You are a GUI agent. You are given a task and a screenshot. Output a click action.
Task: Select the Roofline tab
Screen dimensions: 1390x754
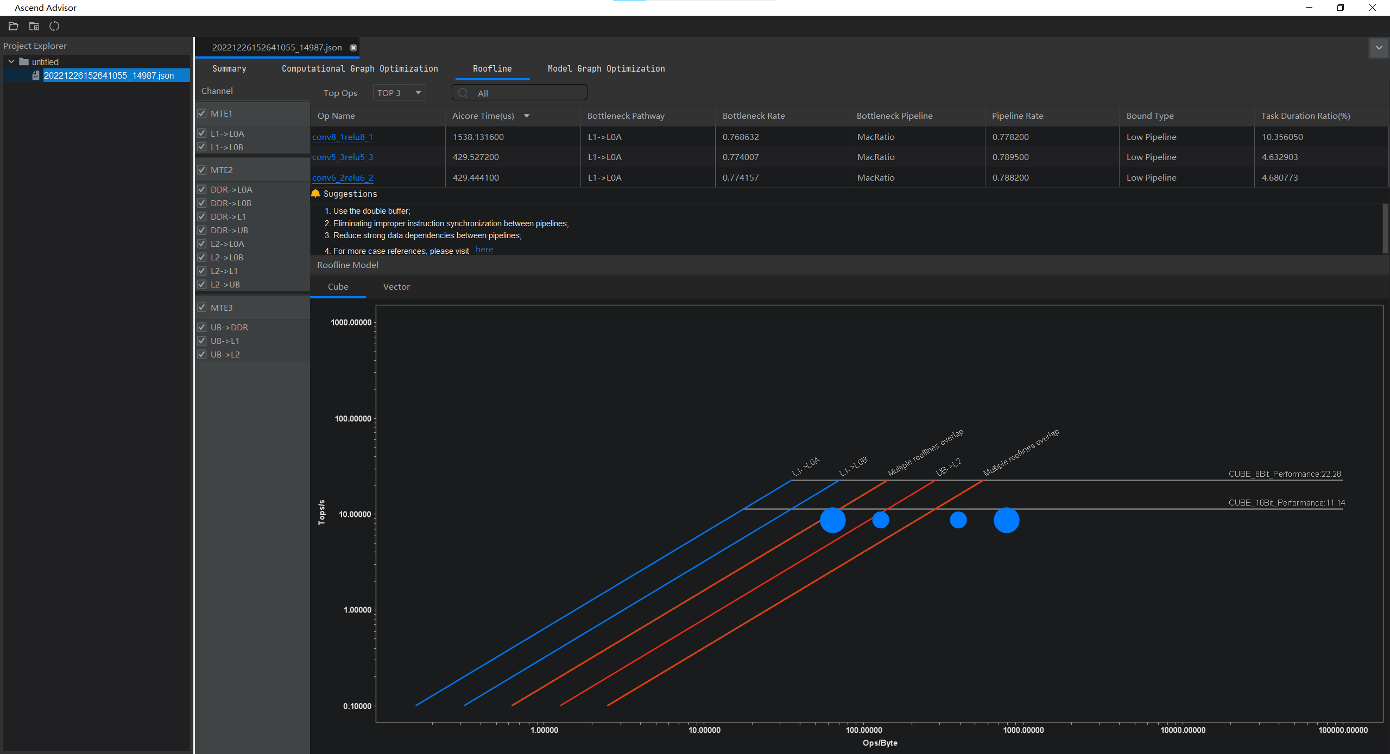click(x=492, y=69)
